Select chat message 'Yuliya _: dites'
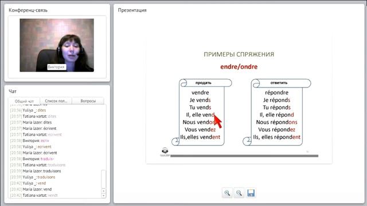 [x=28, y=110]
